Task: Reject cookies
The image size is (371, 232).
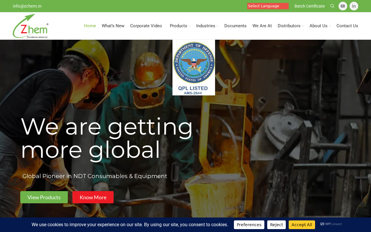Action: pos(277,225)
